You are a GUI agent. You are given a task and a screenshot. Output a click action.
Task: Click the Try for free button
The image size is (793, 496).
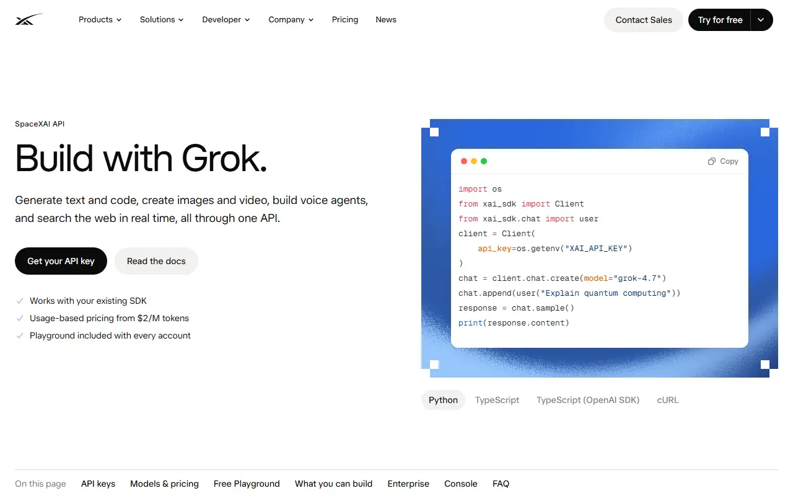[720, 20]
